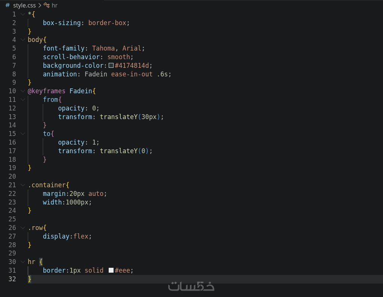Click the 'ease-in-out' value
This screenshot has width=383, height=297.
click(132, 74)
